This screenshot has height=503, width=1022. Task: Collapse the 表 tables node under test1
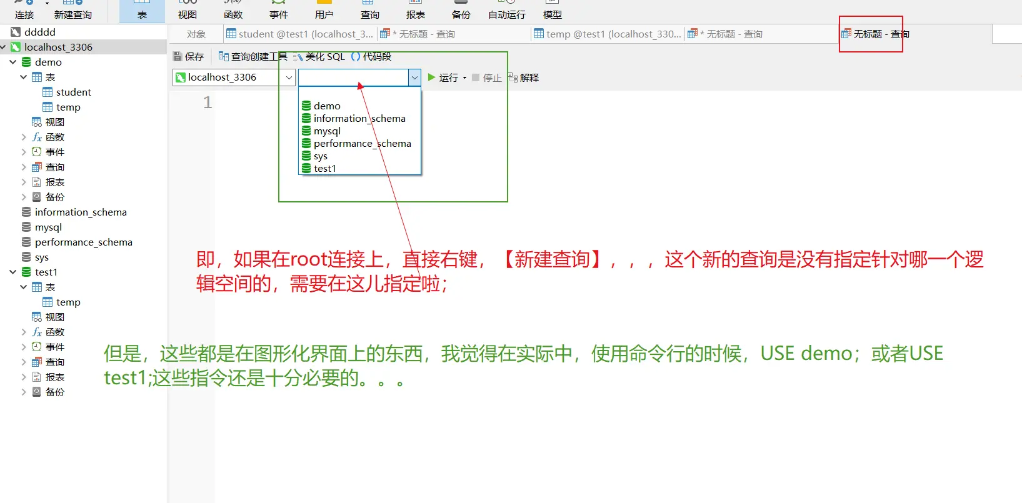click(24, 287)
